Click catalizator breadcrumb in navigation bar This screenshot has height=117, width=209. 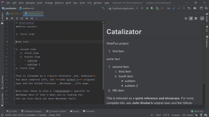[x=9, y=8]
